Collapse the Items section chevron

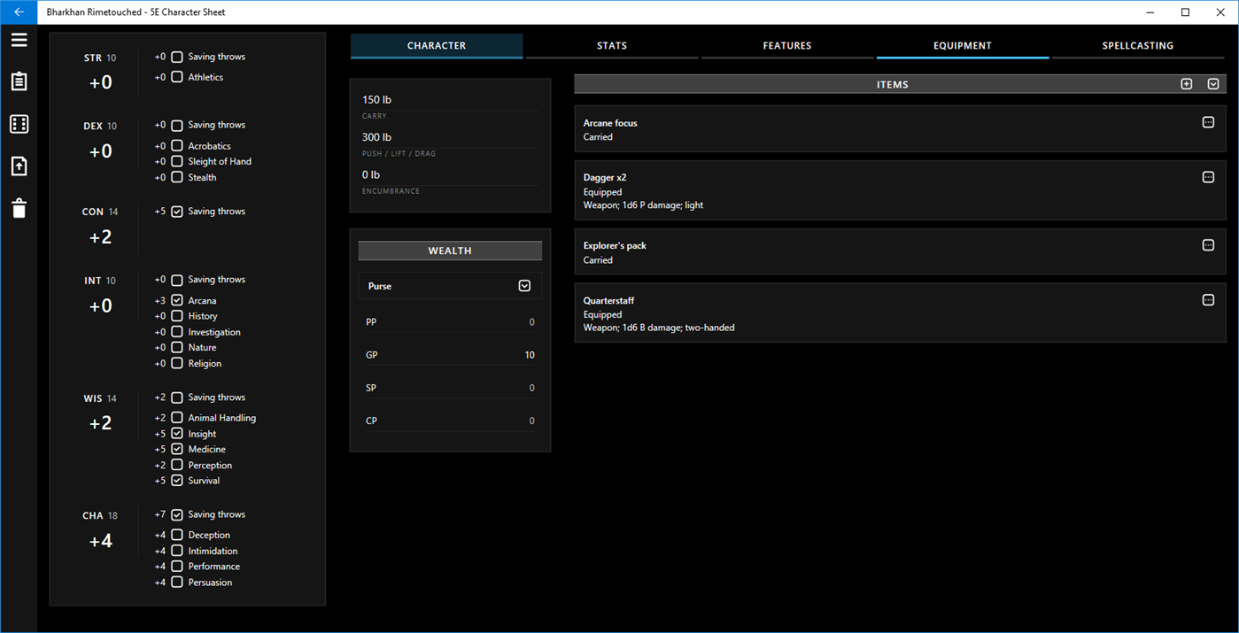coord(1213,84)
